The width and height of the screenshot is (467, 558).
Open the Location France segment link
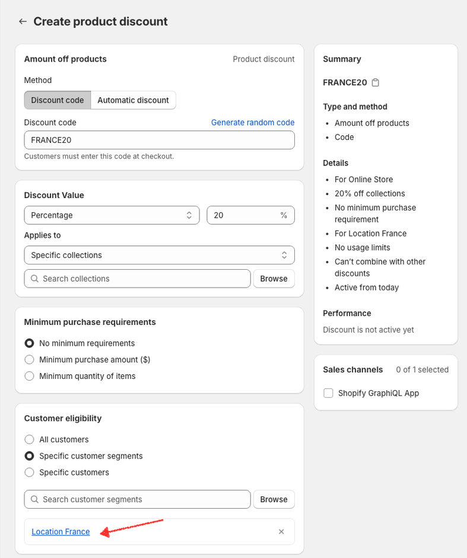(61, 532)
